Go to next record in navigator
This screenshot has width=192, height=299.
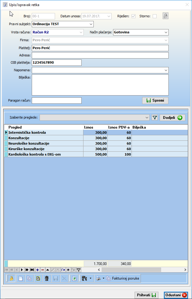22,270
